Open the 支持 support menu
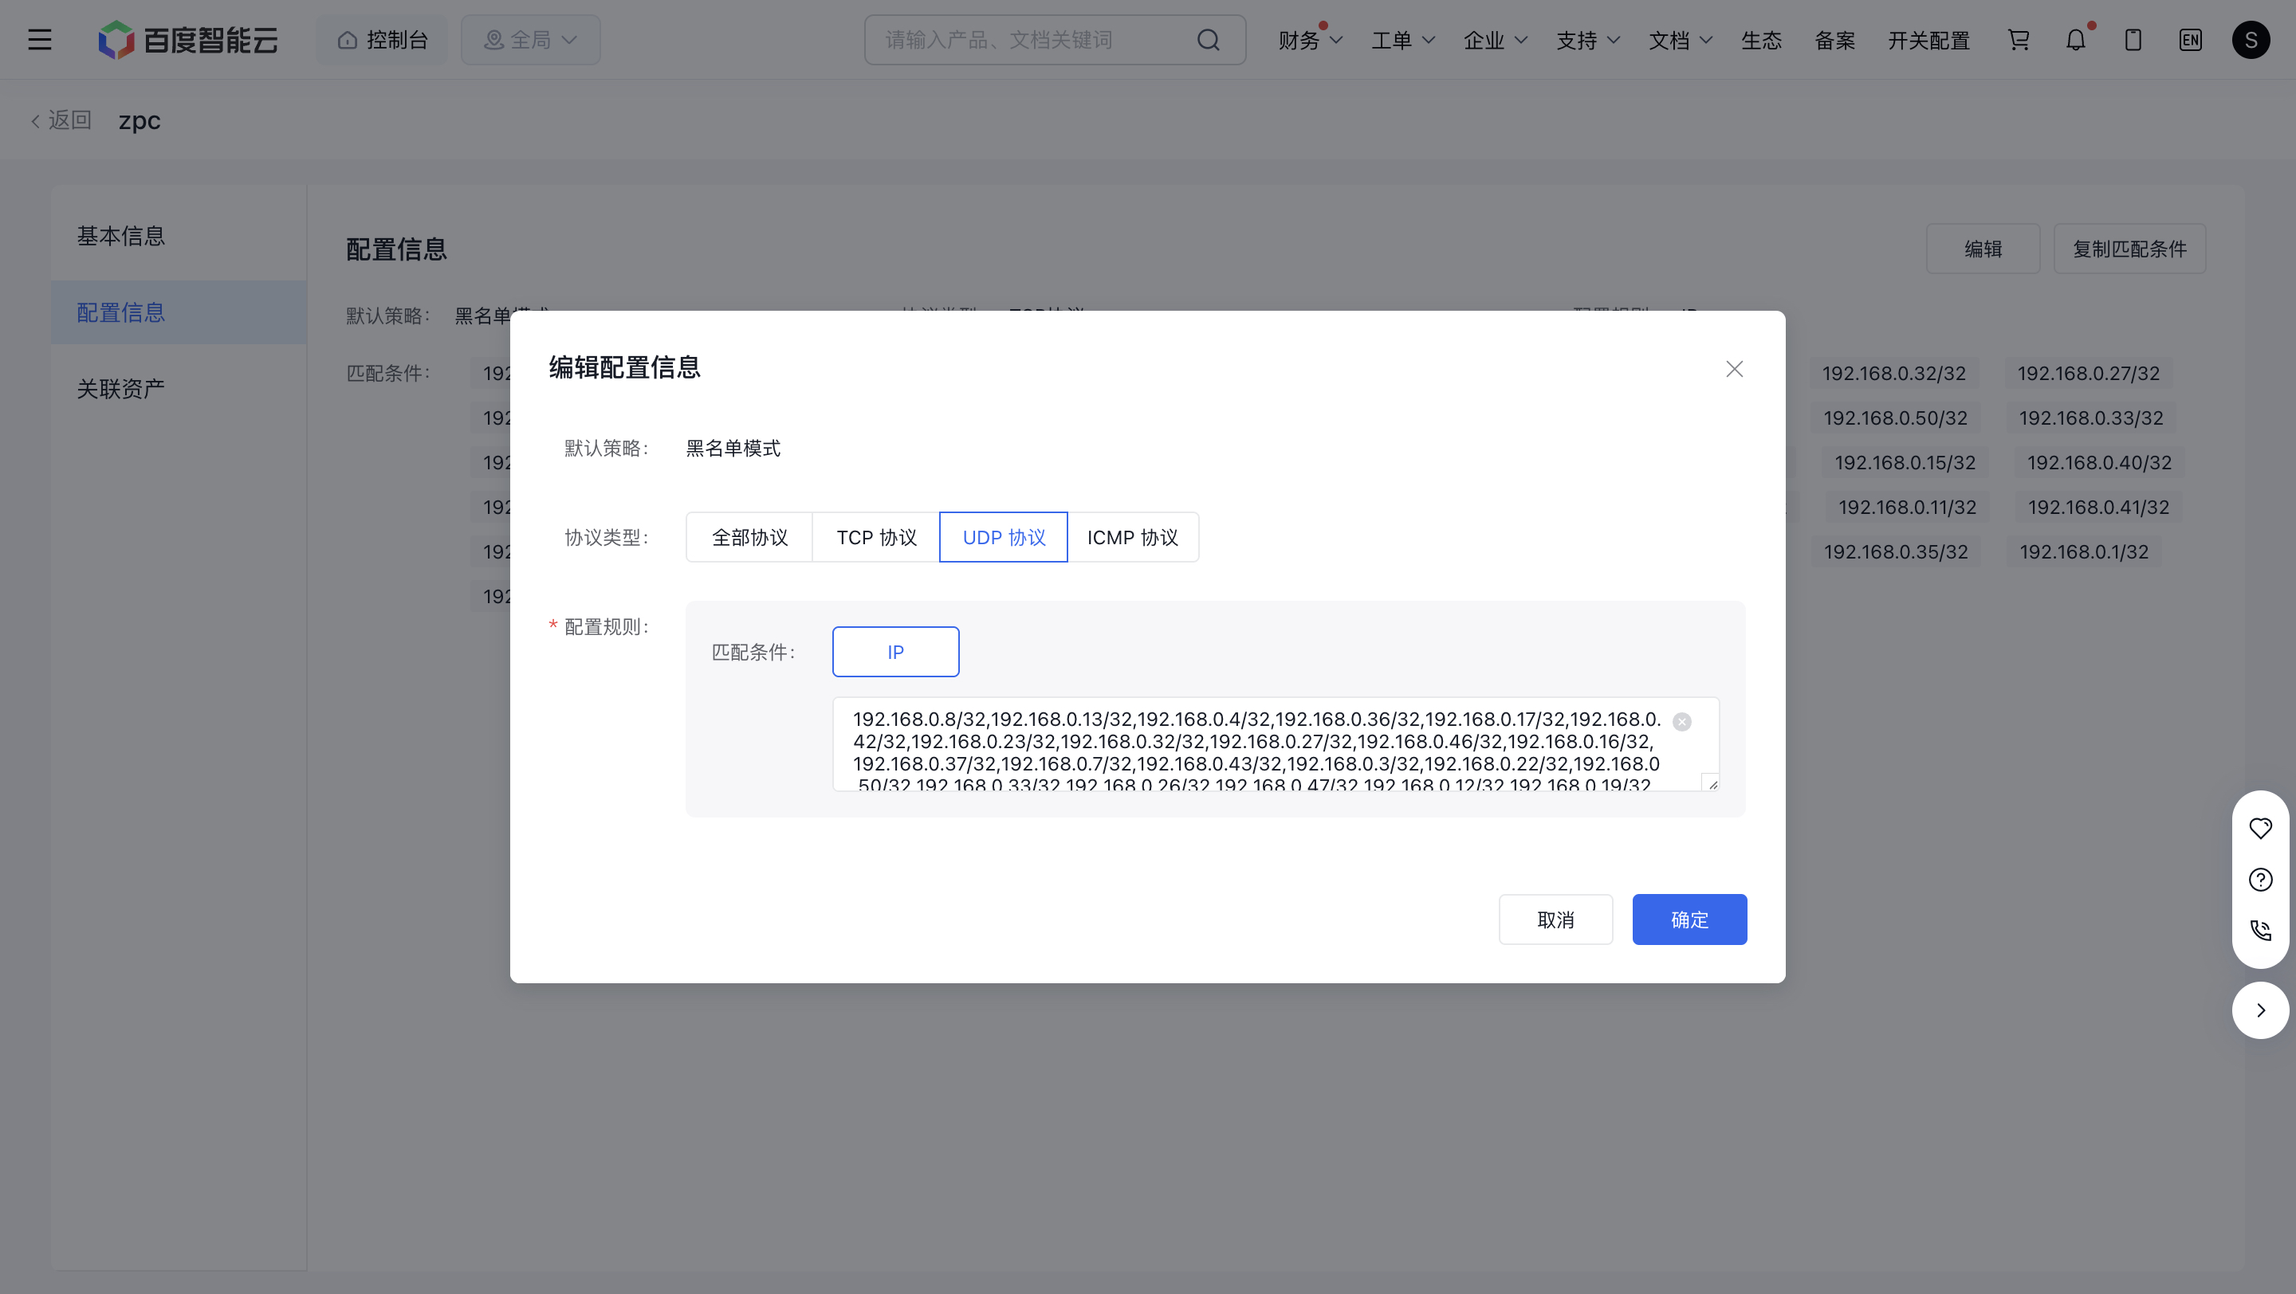2296x1294 pixels. point(1587,40)
